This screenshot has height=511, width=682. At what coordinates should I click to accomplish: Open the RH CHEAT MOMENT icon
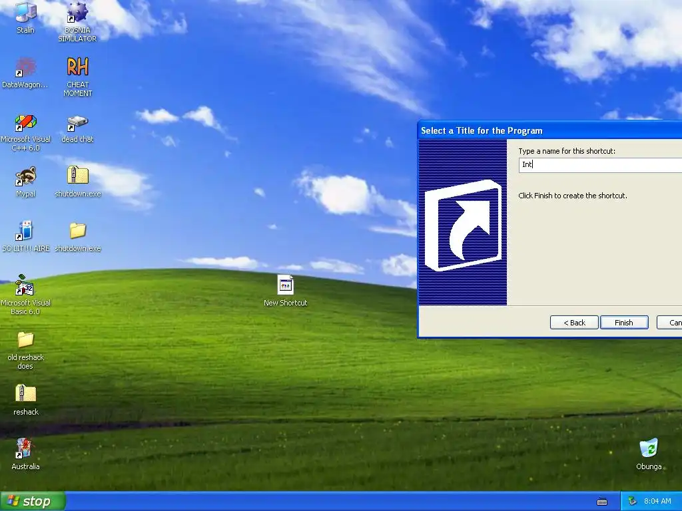tap(77, 67)
